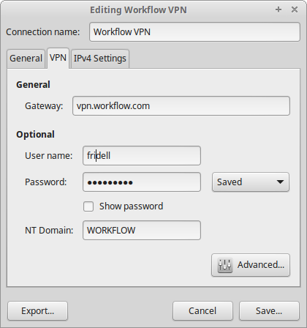Screen dimensions: 307x328
Task: Enable the Show password checkbox
Action: click(88, 206)
